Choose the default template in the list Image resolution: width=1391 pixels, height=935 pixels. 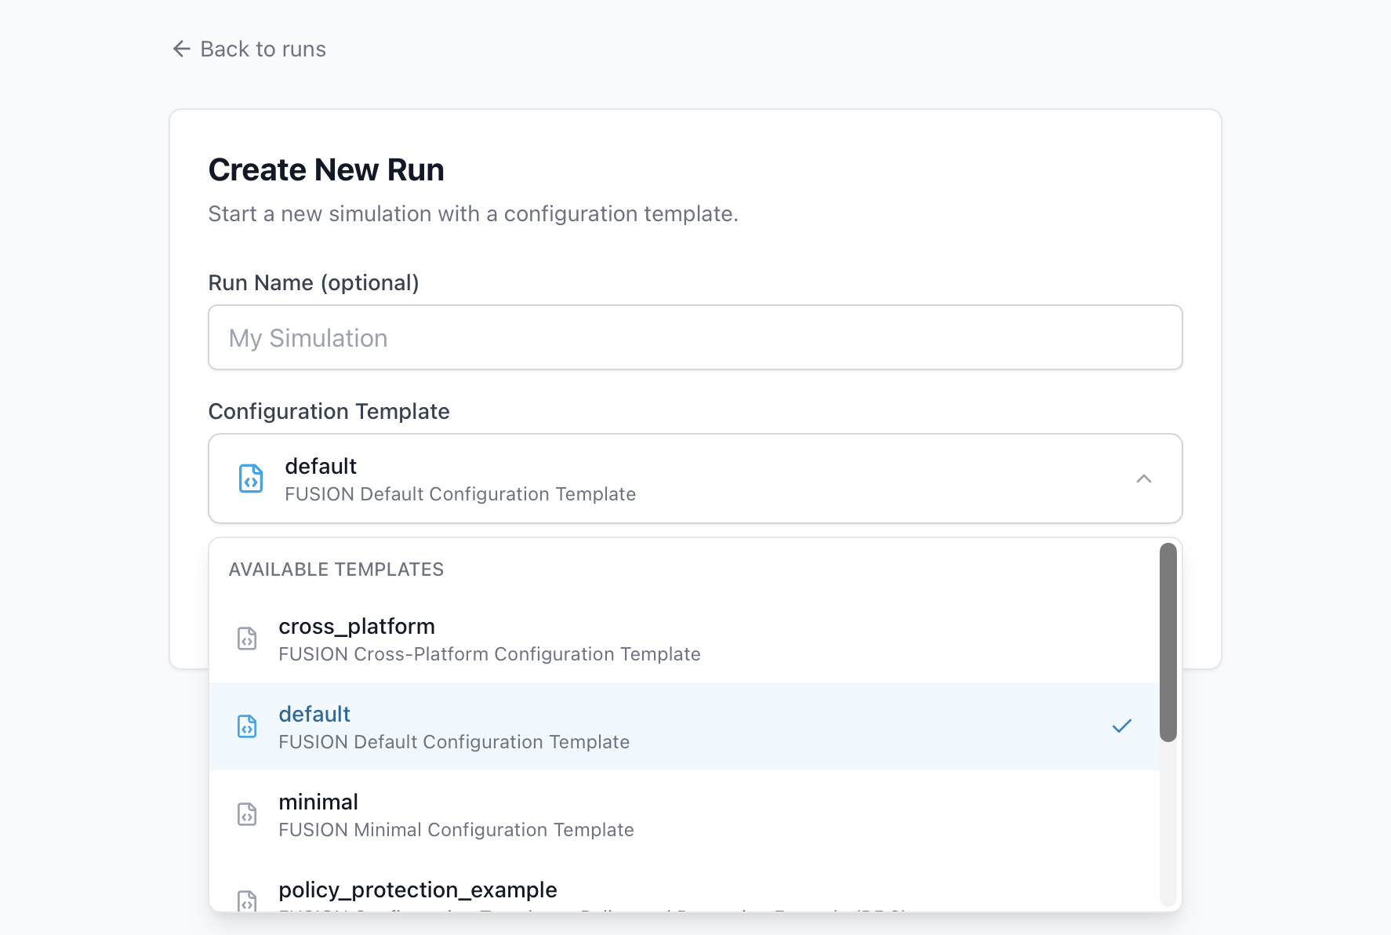[314, 714]
